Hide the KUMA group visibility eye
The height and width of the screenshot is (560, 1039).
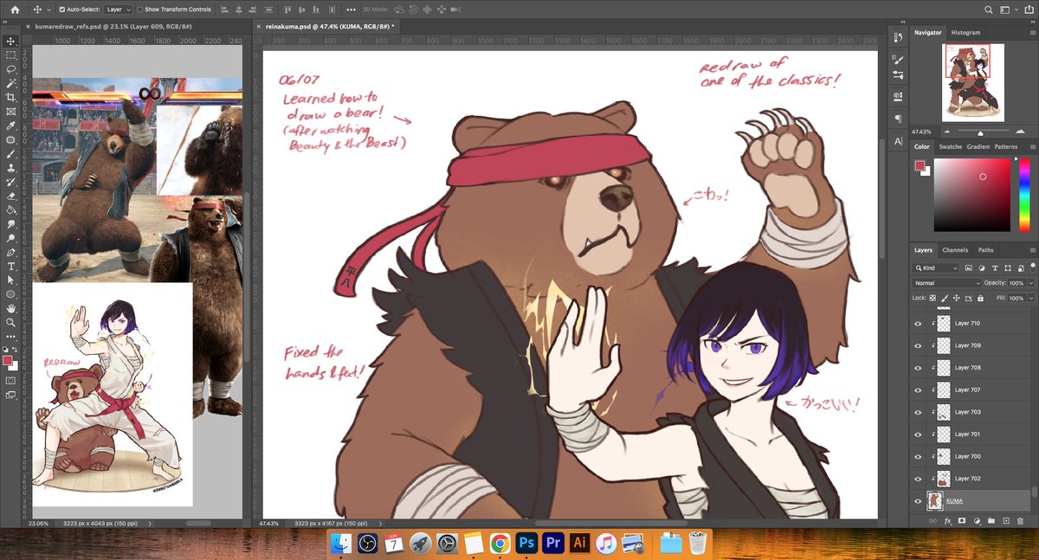pos(918,501)
